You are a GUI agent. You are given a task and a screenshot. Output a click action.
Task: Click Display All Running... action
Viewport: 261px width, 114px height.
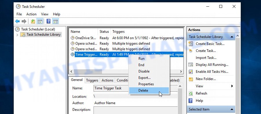(x=212, y=65)
